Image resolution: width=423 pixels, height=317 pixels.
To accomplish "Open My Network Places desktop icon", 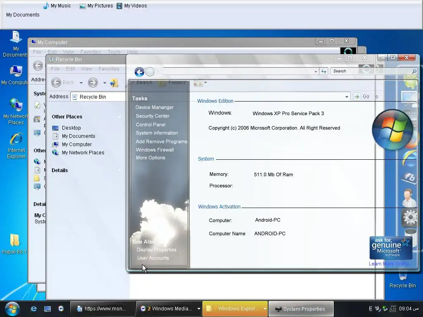I will [x=16, y=111].
